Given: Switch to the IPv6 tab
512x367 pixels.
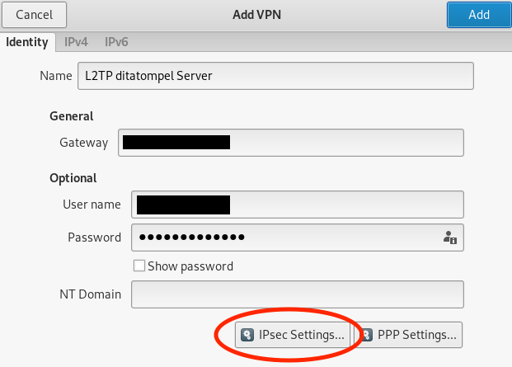Looking at the screenshot, I should tap(116, 42).
